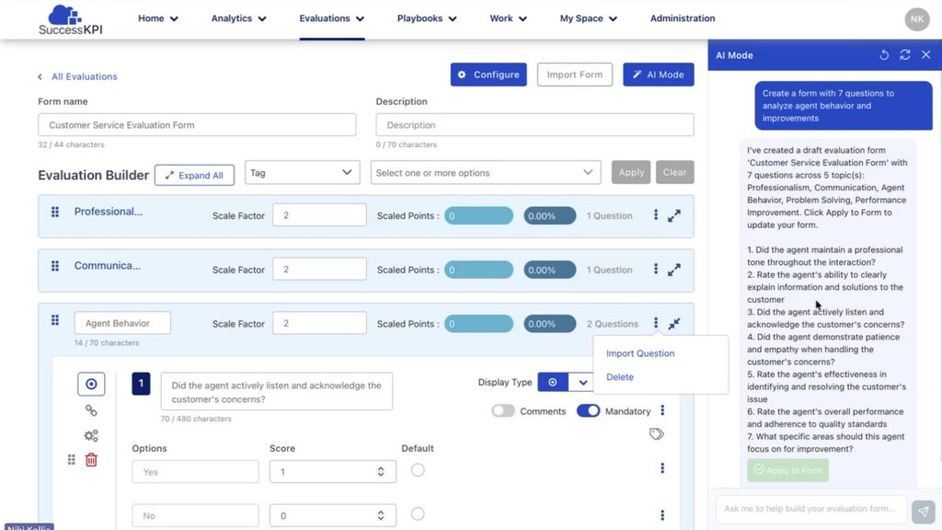The height and width of the screenshot is (530, 942).
Task: Open more options for Professionalism topic
Action: click(x=655, y=215)
